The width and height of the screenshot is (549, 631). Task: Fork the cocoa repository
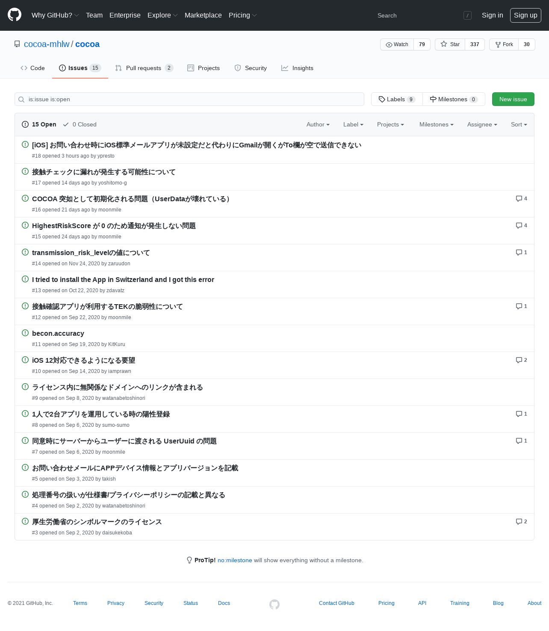(504, 44)
